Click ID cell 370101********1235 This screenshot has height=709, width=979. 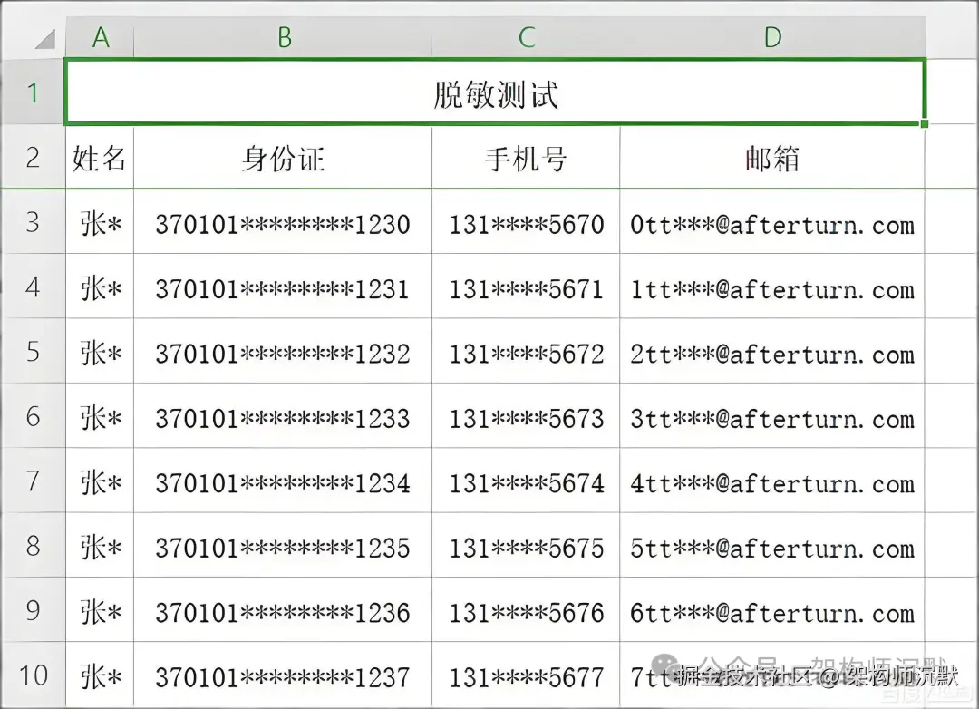tap(283, 546)
